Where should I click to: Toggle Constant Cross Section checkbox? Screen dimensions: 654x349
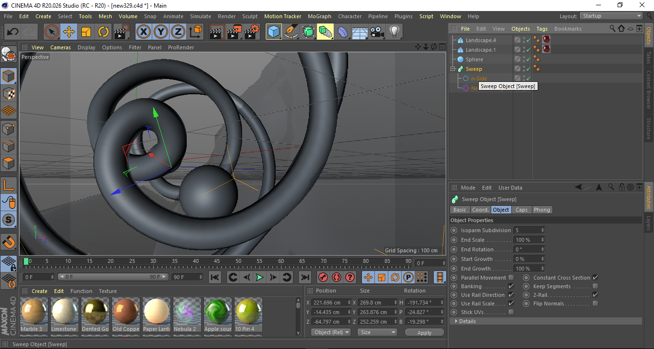tap(595, 278)
